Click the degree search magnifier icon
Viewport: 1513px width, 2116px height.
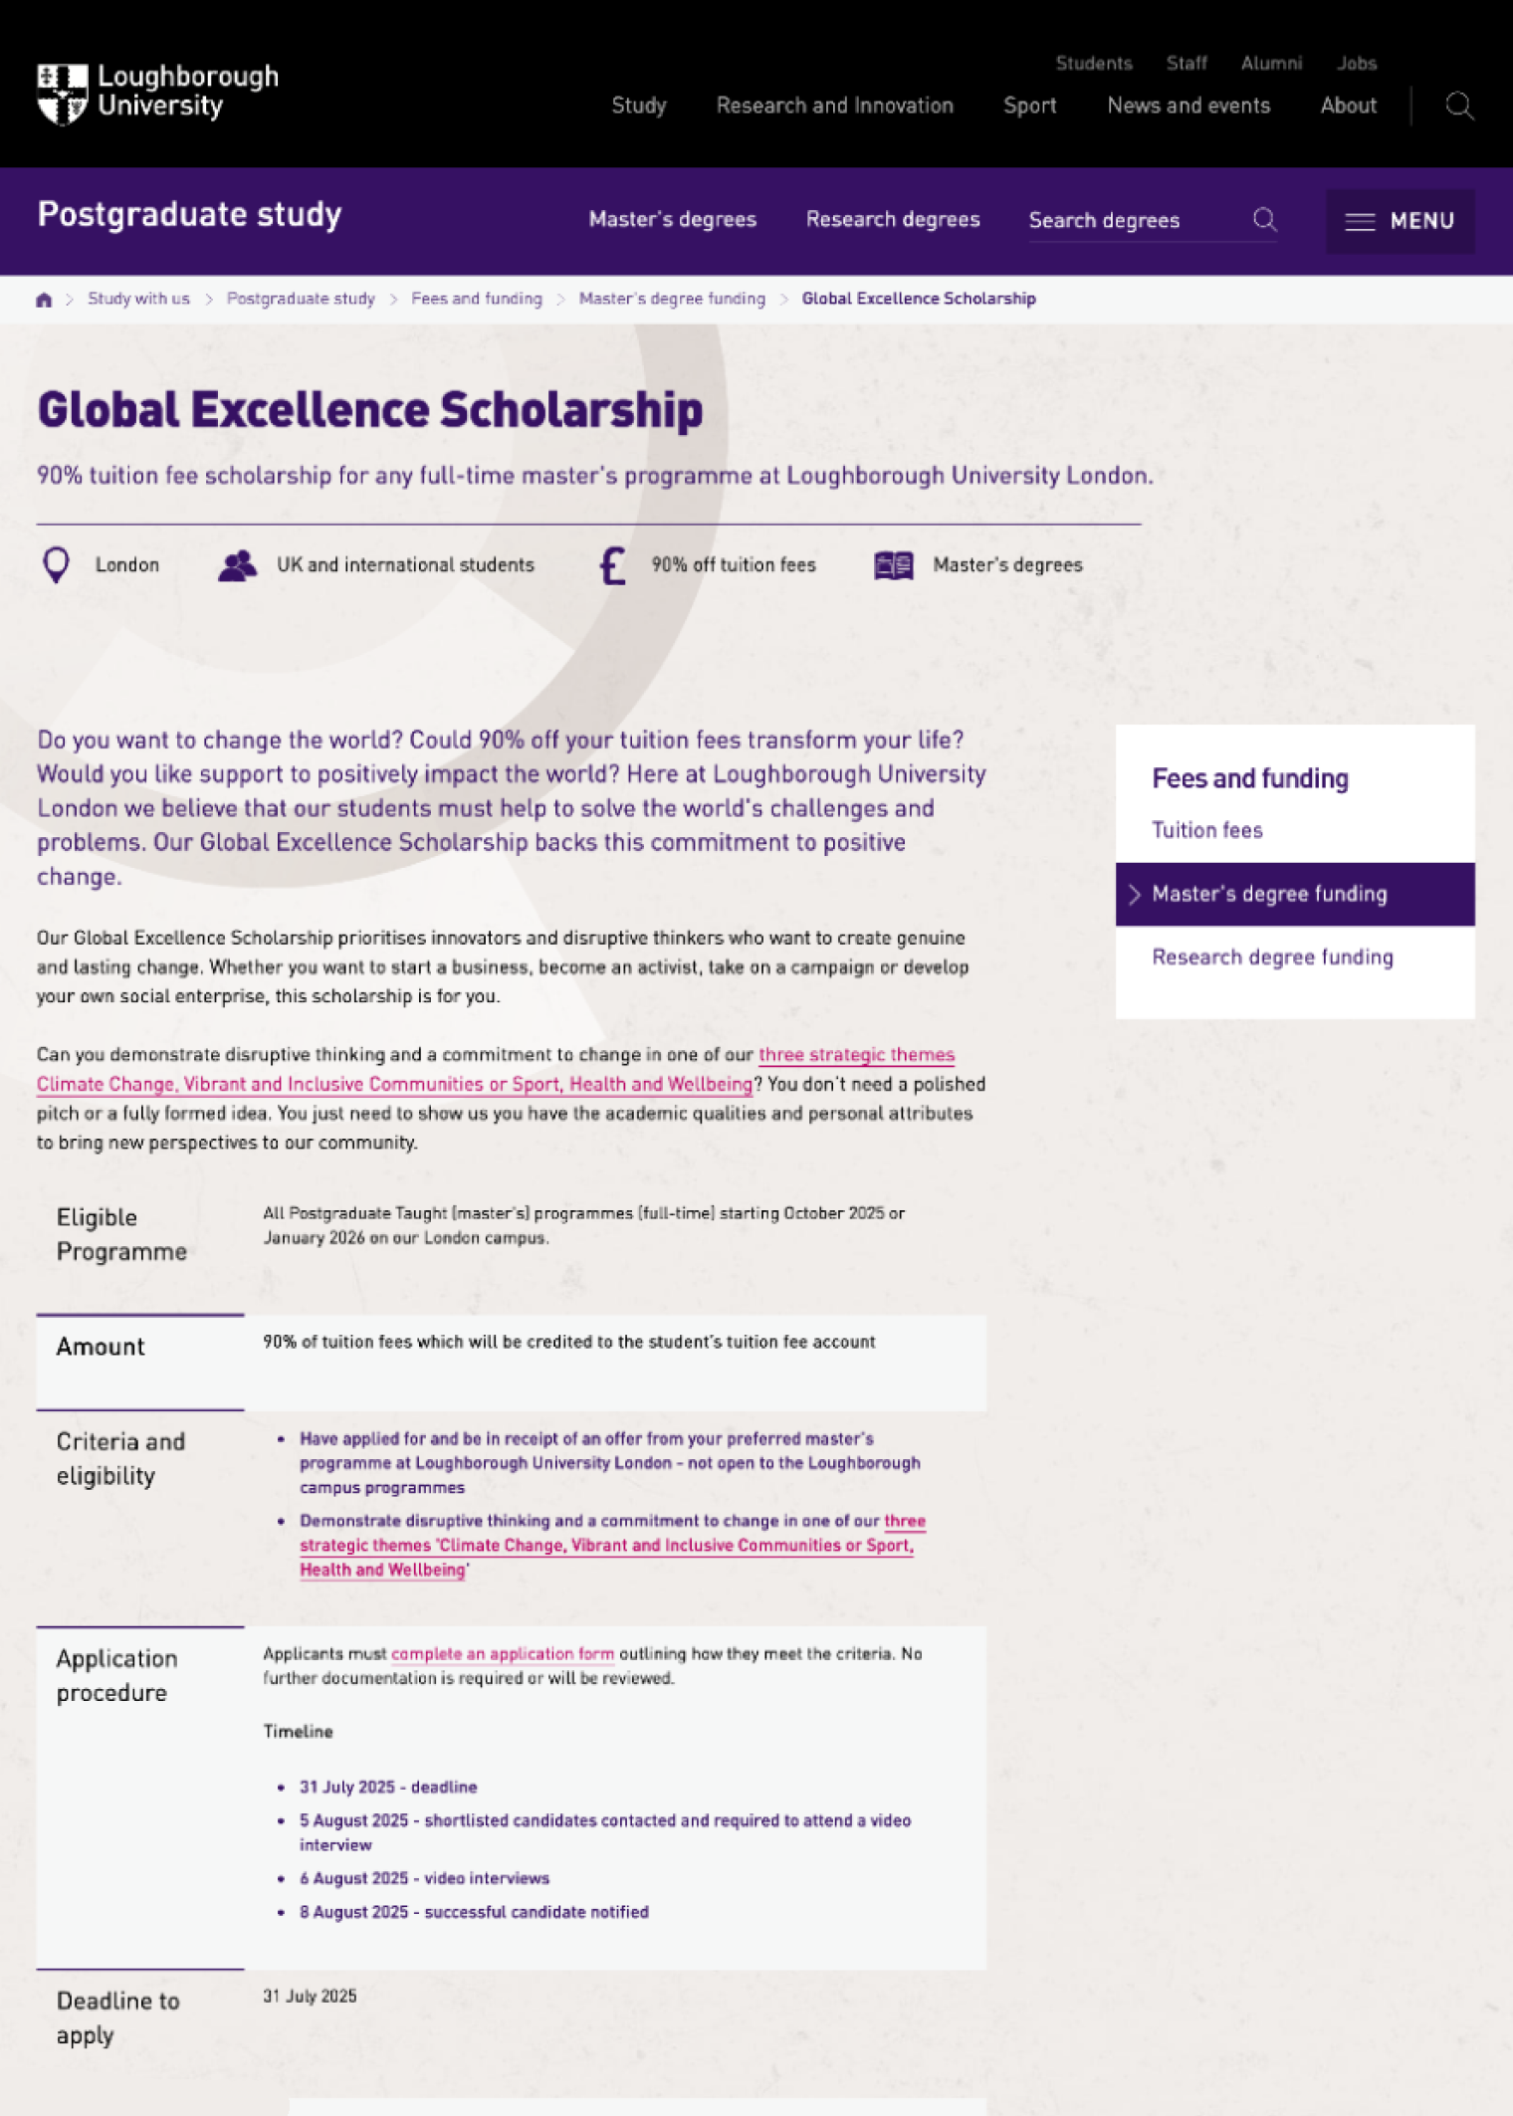1264,220
